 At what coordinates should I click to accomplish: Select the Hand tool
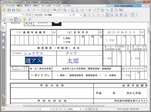click(98, 10)
